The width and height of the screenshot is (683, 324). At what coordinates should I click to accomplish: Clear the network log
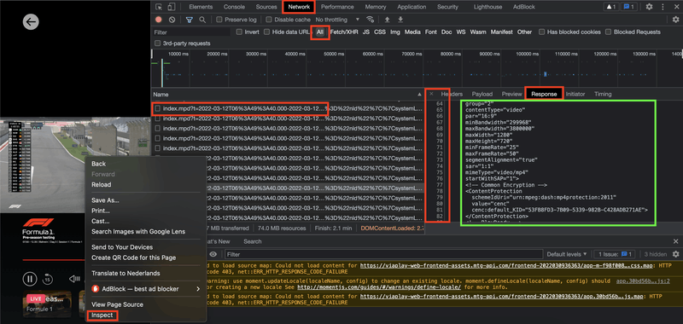click(172, 20)
